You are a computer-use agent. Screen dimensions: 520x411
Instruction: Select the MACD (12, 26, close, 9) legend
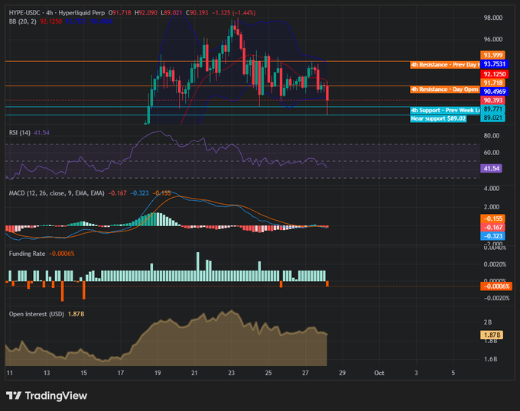pos(57,193)
